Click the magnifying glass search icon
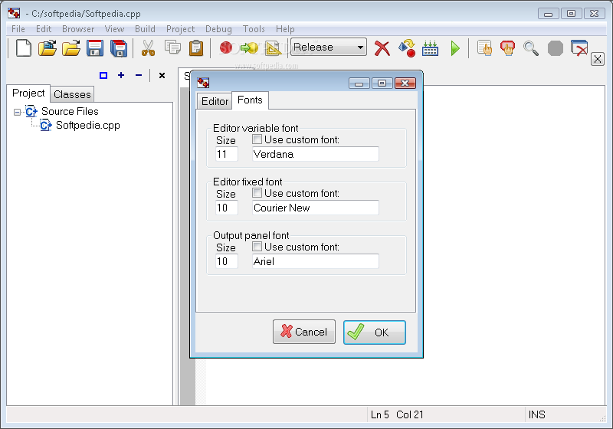 pyautogui.click(x=531, y=48)
